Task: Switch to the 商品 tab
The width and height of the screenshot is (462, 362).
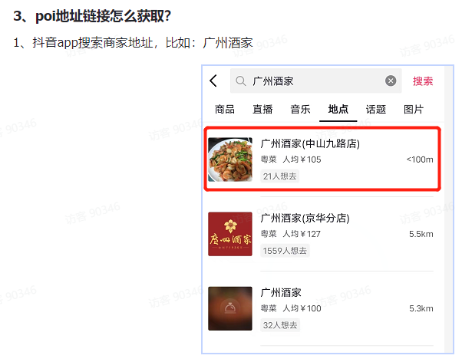Action: tap(225, 109)
